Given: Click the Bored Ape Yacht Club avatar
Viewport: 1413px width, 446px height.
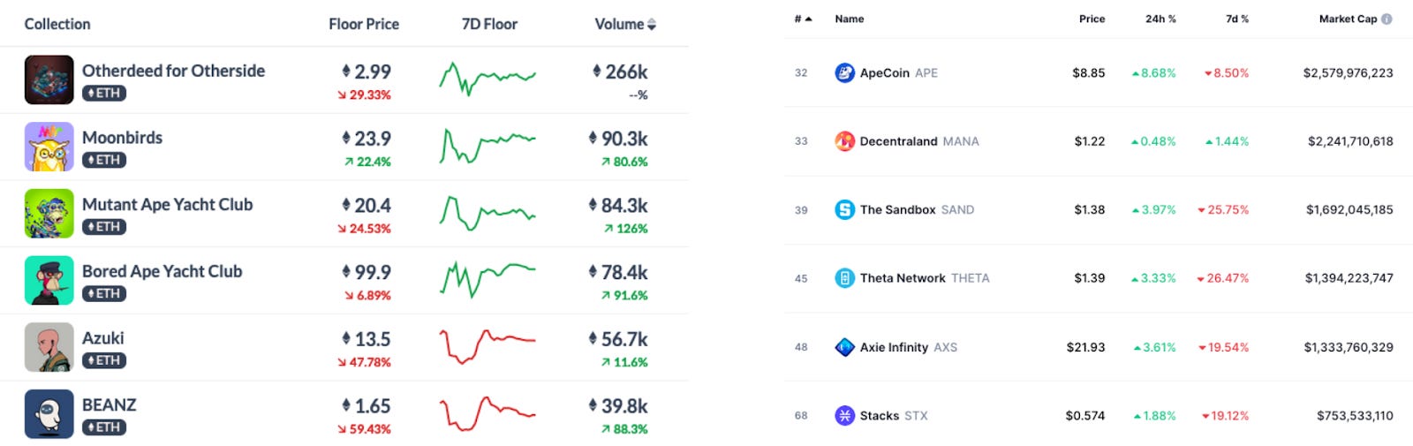Looking at the screenshot, I should tap(49, 281).
